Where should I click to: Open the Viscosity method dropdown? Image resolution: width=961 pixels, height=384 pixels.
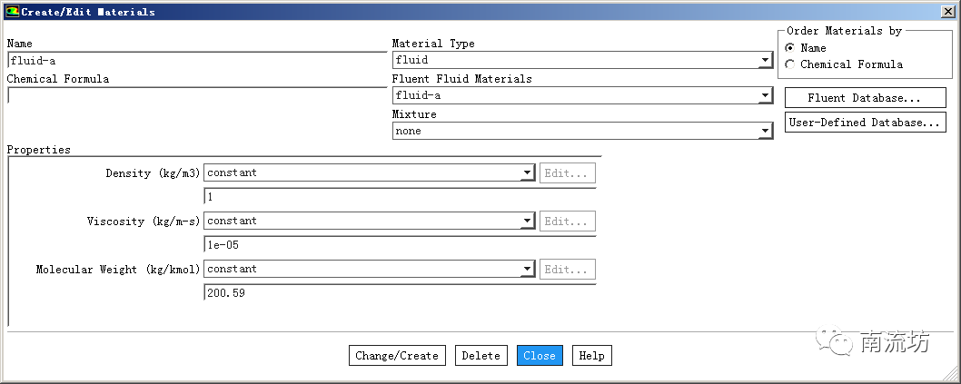coord(527,222)
